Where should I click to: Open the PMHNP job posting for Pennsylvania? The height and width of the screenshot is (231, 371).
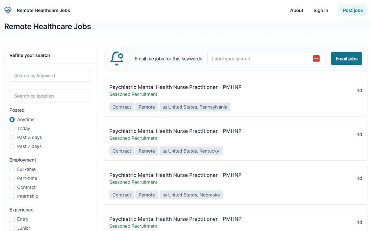tap(175, 87)
